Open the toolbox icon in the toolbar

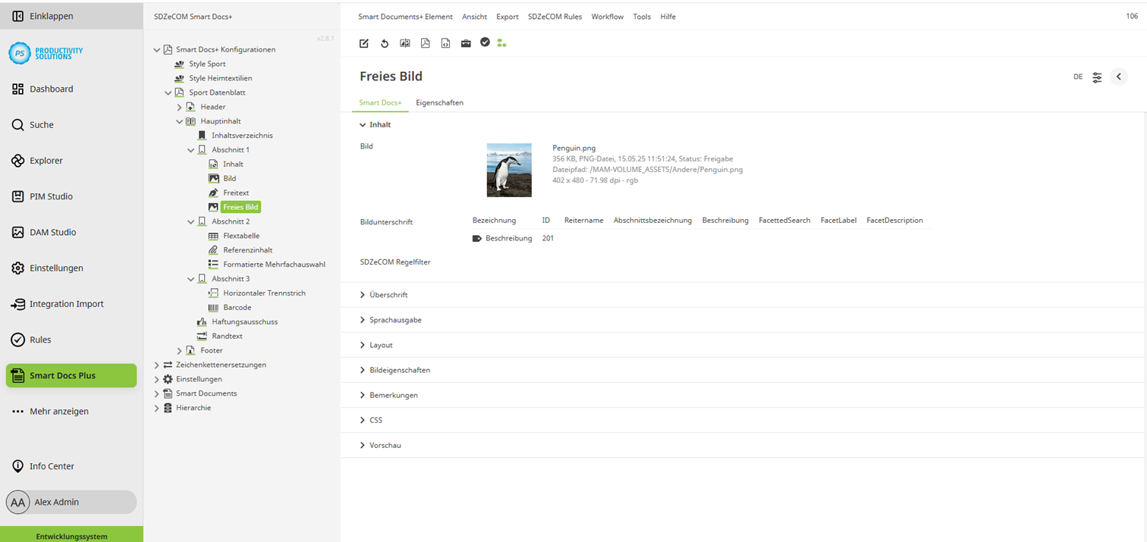point(466,43)
